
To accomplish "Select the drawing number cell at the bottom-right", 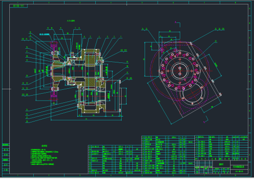I will click(x=239, y=171).
